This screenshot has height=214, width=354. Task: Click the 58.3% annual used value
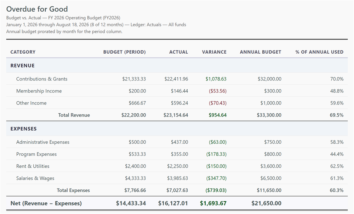[x=337, y=142]
